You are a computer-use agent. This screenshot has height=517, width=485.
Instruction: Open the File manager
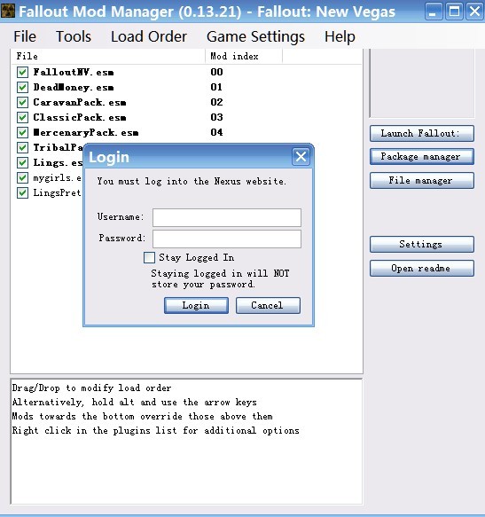(422, 181)
